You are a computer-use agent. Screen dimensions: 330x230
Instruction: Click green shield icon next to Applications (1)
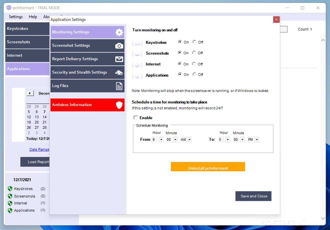point(10,210)
